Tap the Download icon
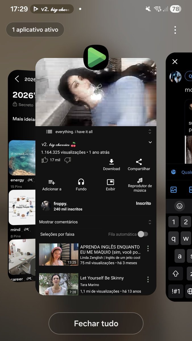192x341 pixels. [111, 162]
